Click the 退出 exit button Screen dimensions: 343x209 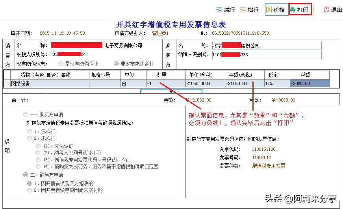(x=333, y=9)
